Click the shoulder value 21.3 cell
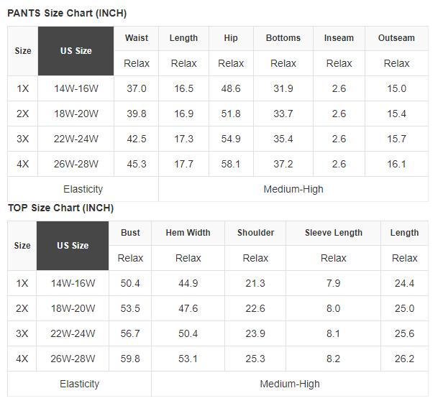 coord(255,283)
